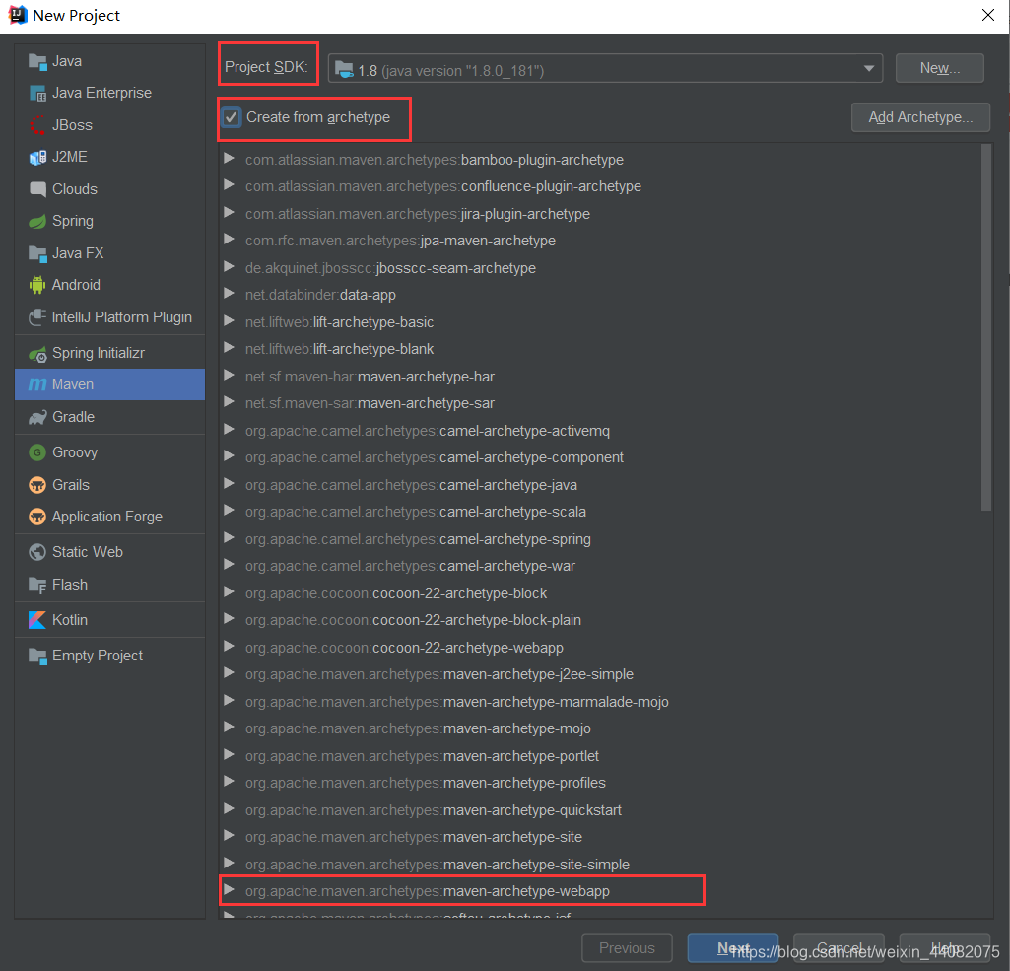Choose Spring Initializr project type

[109, 353]
